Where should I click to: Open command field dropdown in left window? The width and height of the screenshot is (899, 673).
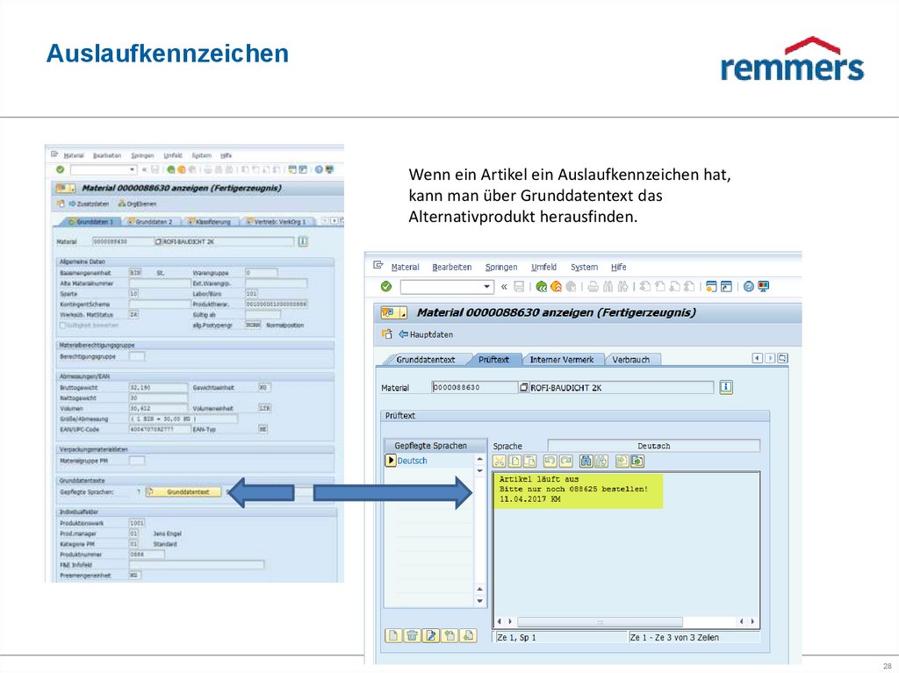click(x=133, y=169)
